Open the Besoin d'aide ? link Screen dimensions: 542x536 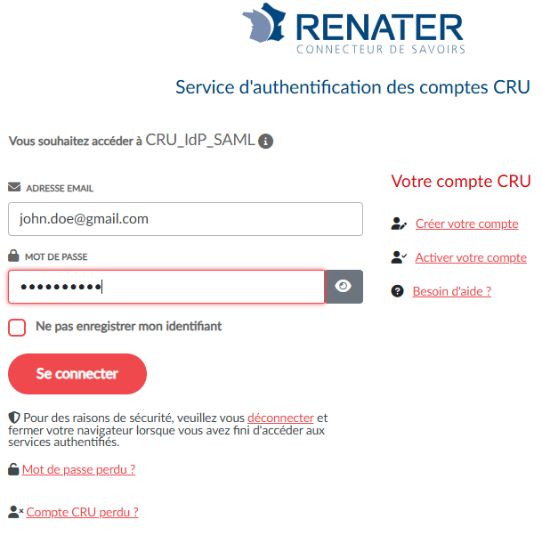451,291
